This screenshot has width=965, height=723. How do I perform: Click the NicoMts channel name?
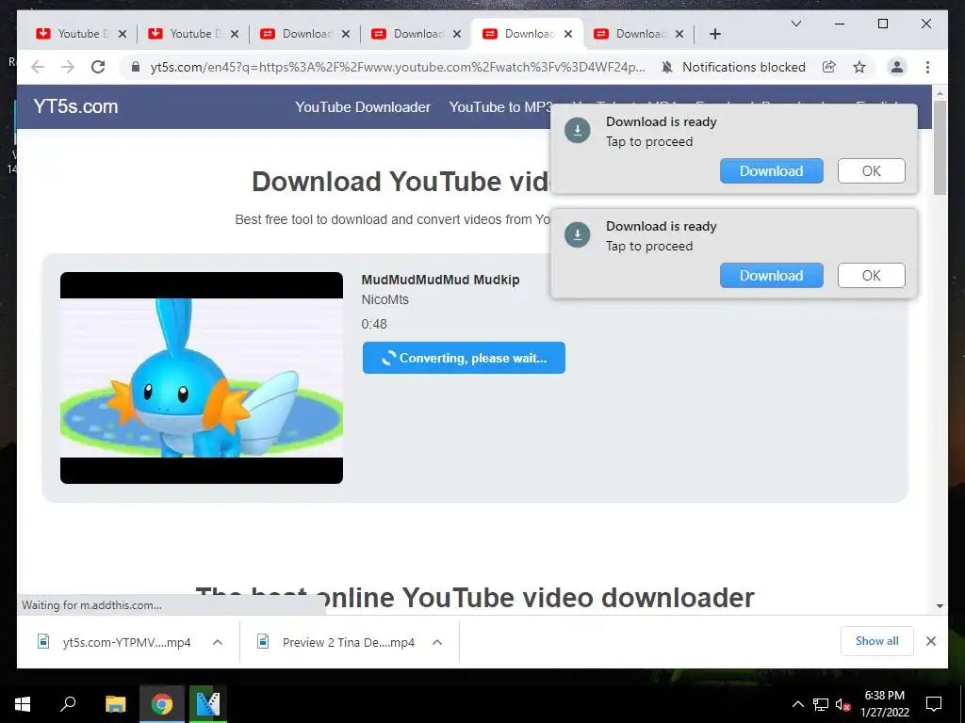click(x=384, y=299)
